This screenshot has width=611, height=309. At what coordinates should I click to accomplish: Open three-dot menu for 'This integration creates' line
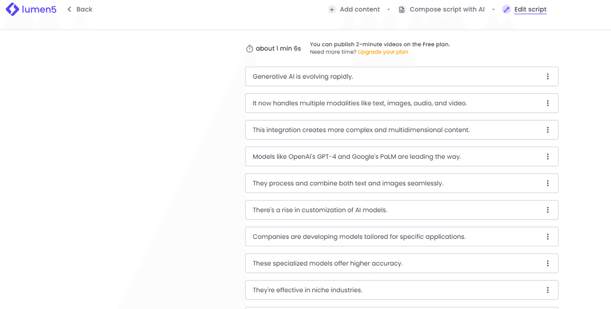[548, 130]
